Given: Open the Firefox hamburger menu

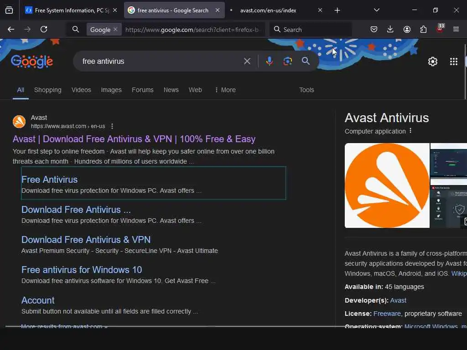Looking at the screenshot, I should [x=456, y=29].
